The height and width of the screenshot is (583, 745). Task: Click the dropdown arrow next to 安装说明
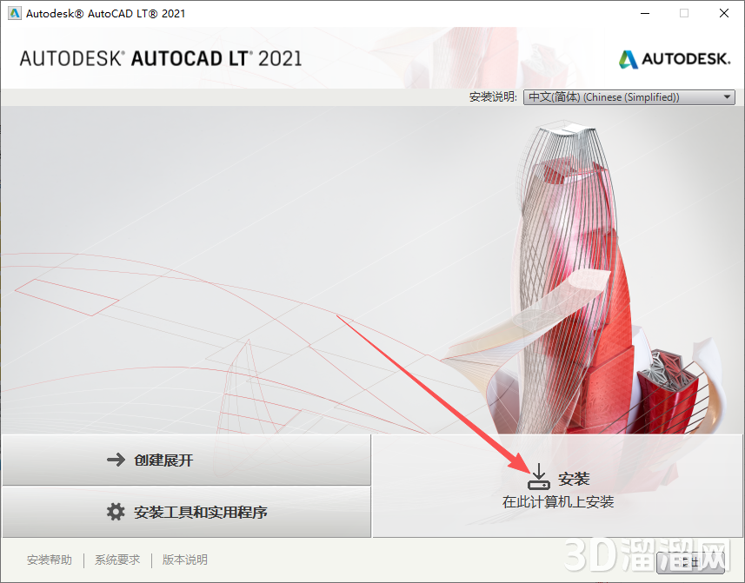click(x=727, y=96)
